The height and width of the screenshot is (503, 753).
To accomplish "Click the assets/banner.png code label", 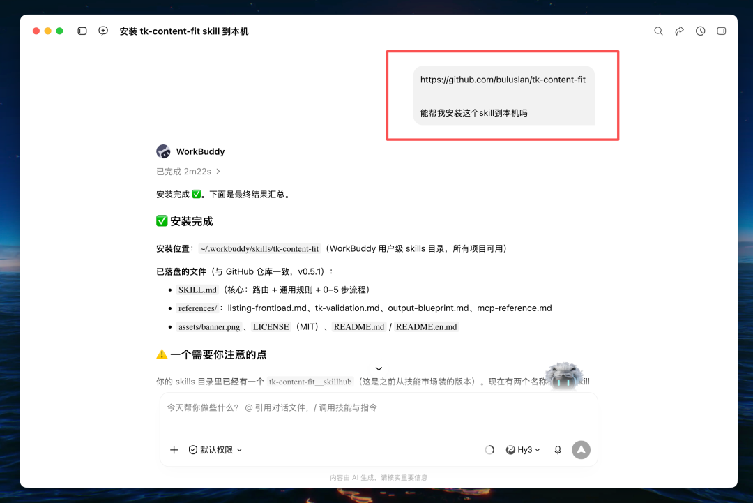I will [x=209, y=326].
